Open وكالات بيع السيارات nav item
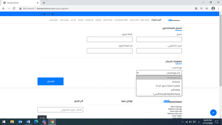The width and height of the screenshot is (222, 125). [x=121, y=20]
